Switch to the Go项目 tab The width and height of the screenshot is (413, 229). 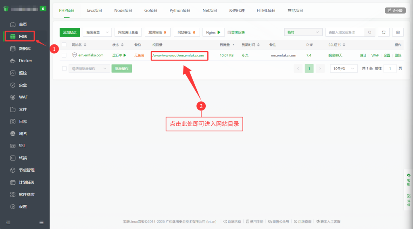tap(151, 10)
